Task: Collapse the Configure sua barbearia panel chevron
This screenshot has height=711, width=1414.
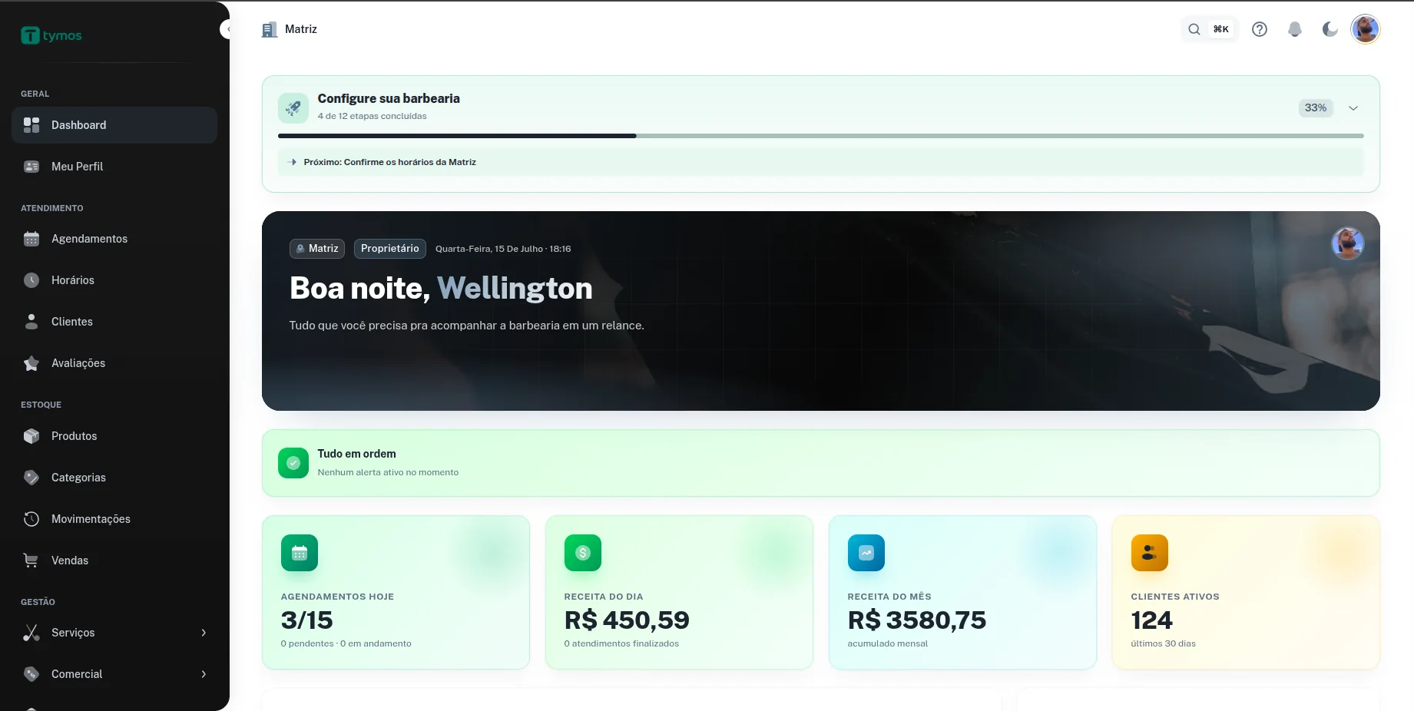Action: (1353, 108)
